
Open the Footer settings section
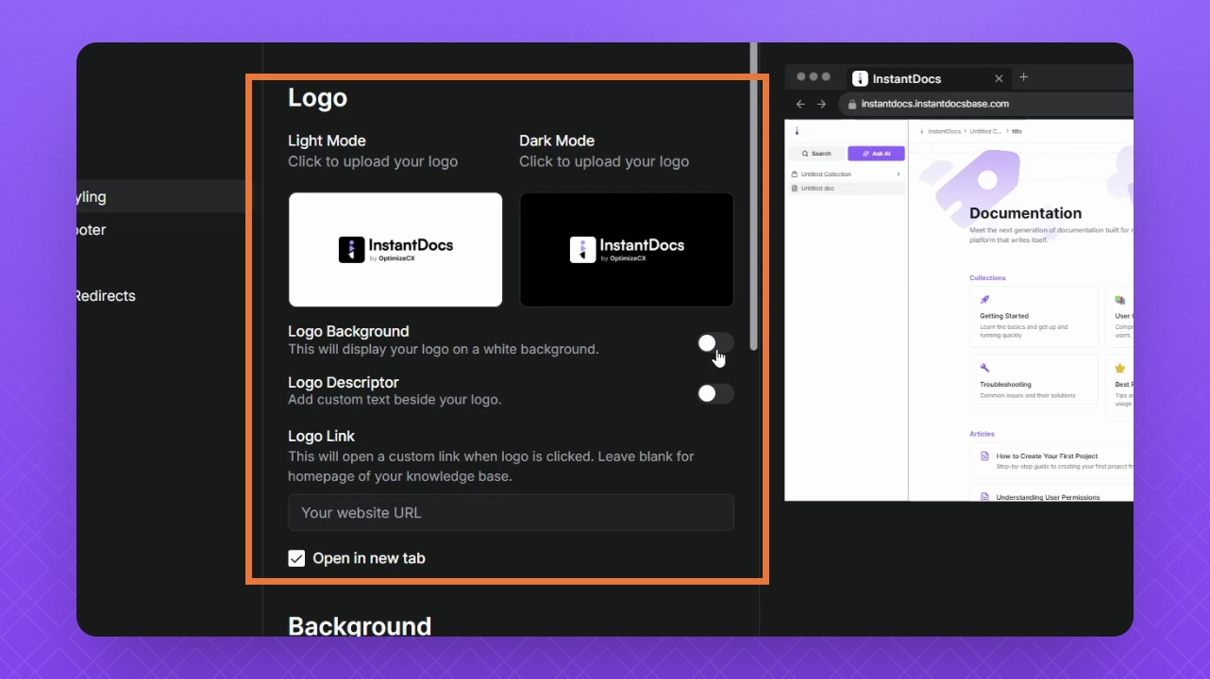click(92, 229)
